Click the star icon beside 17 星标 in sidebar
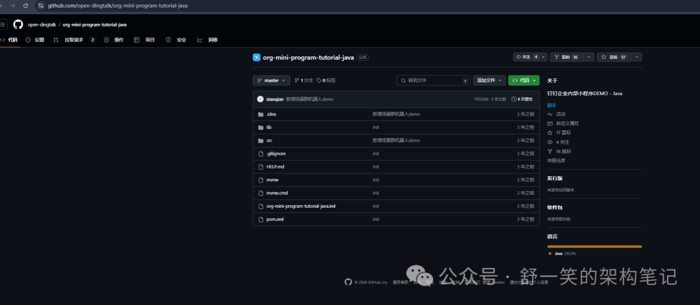 [550, 133]
